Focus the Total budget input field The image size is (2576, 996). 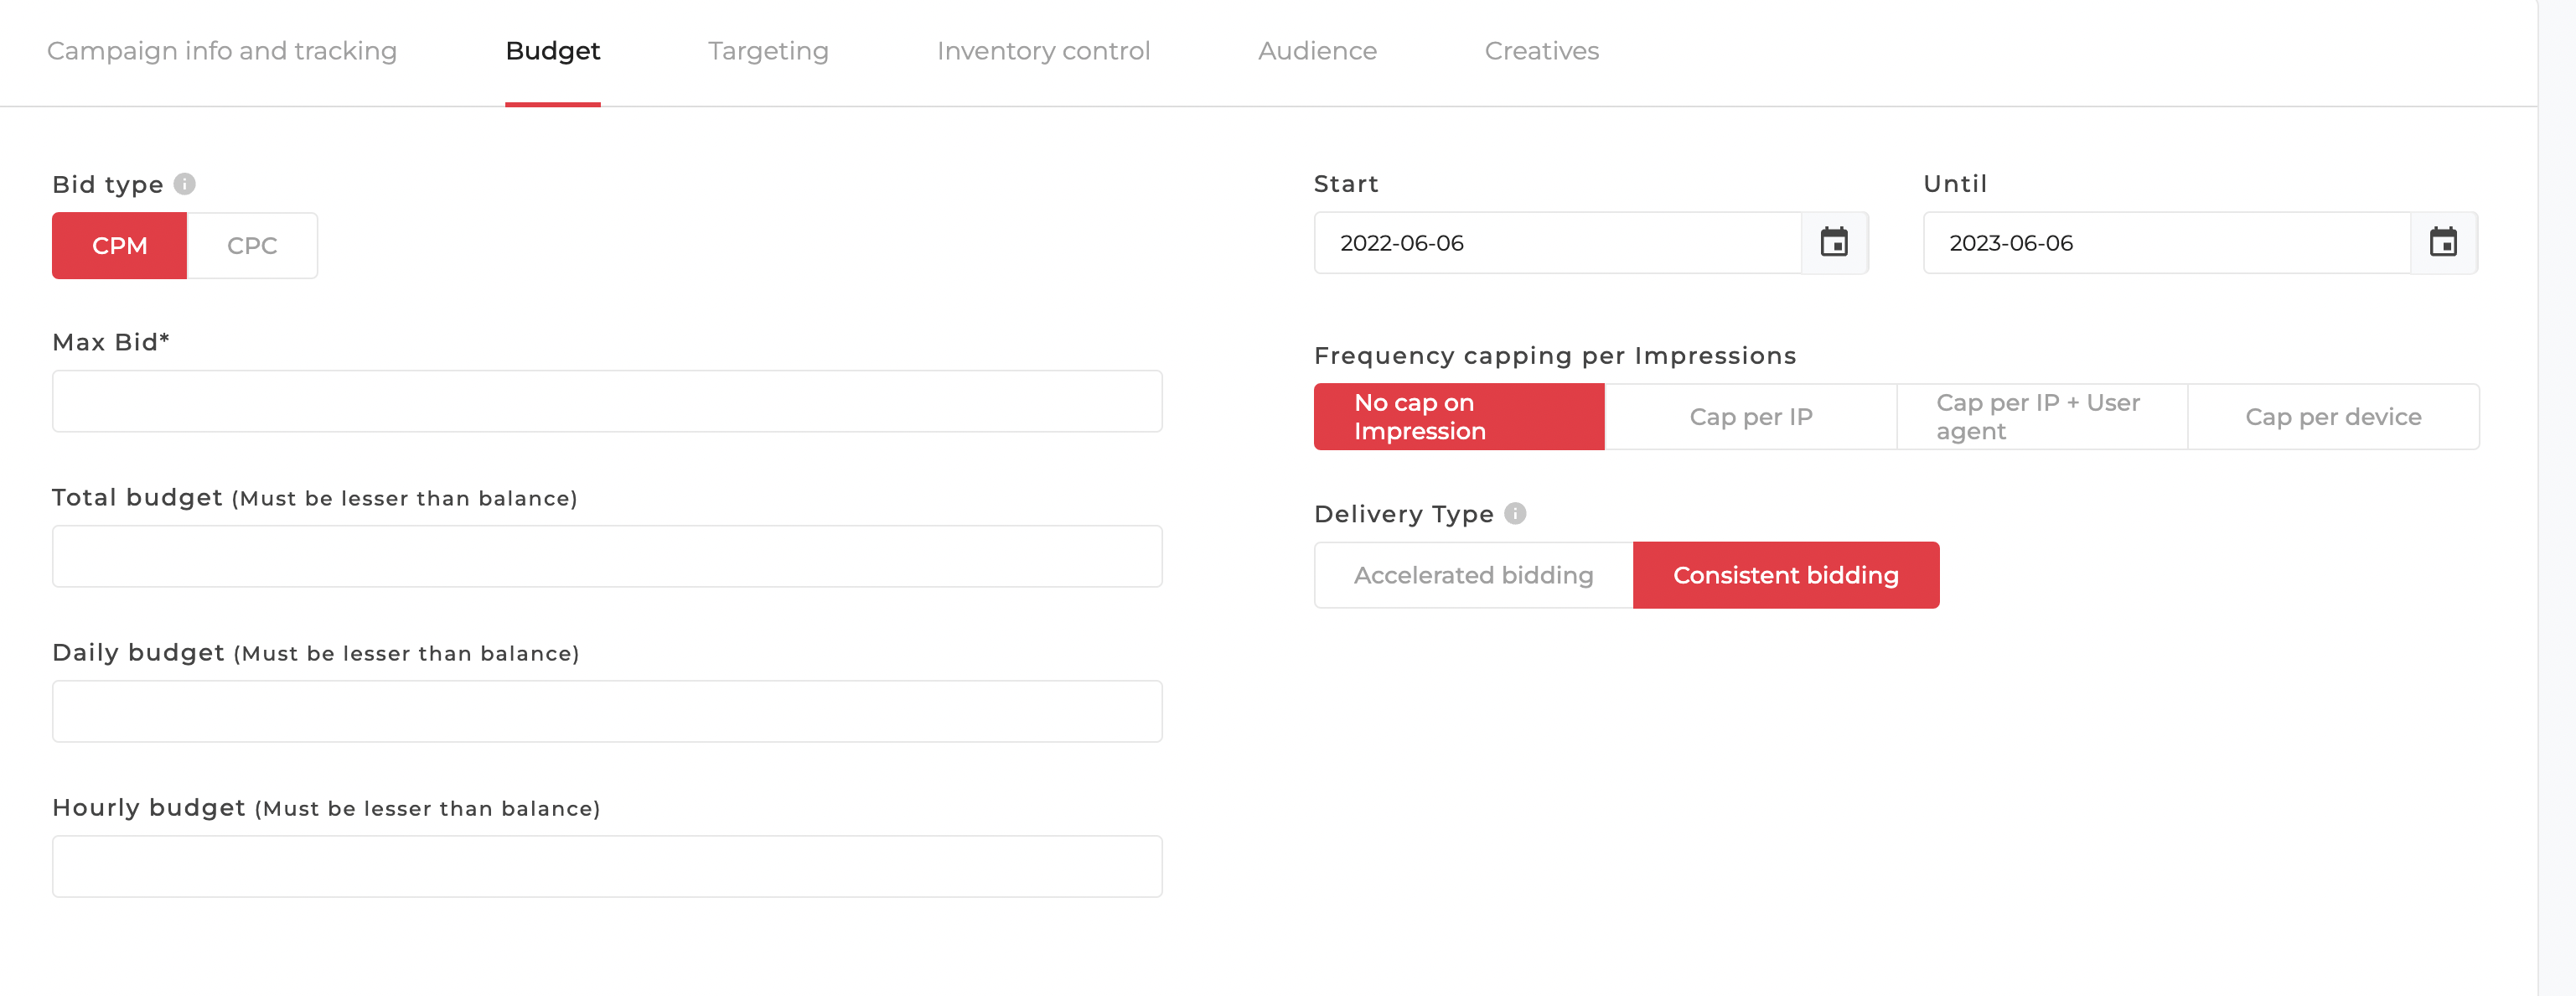[607, 556]
